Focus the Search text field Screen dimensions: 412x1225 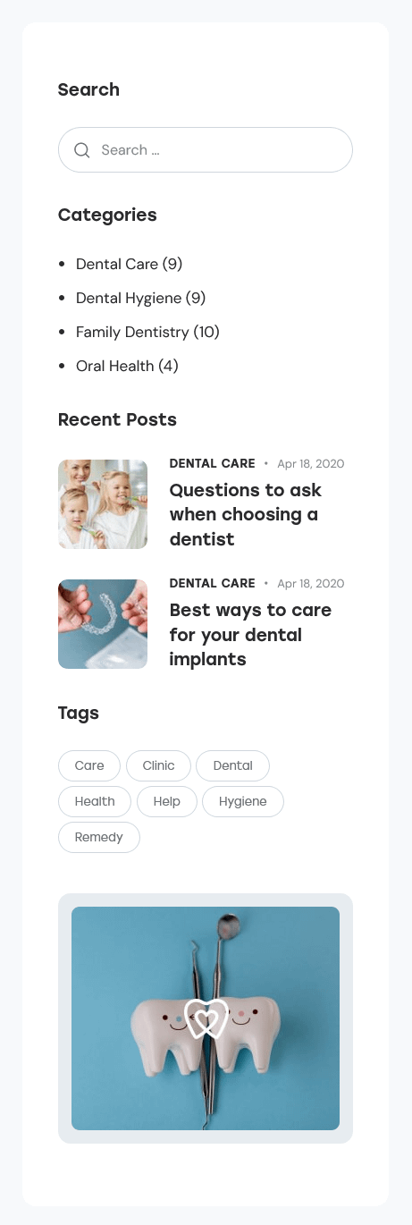[206, 149]
